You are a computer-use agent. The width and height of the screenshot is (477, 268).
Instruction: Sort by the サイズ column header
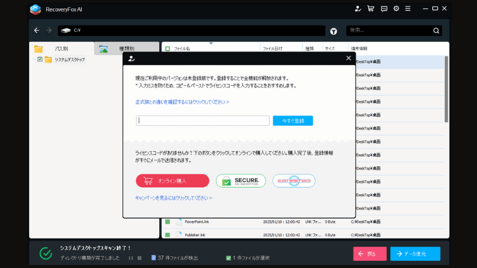(x=330, y=49)
